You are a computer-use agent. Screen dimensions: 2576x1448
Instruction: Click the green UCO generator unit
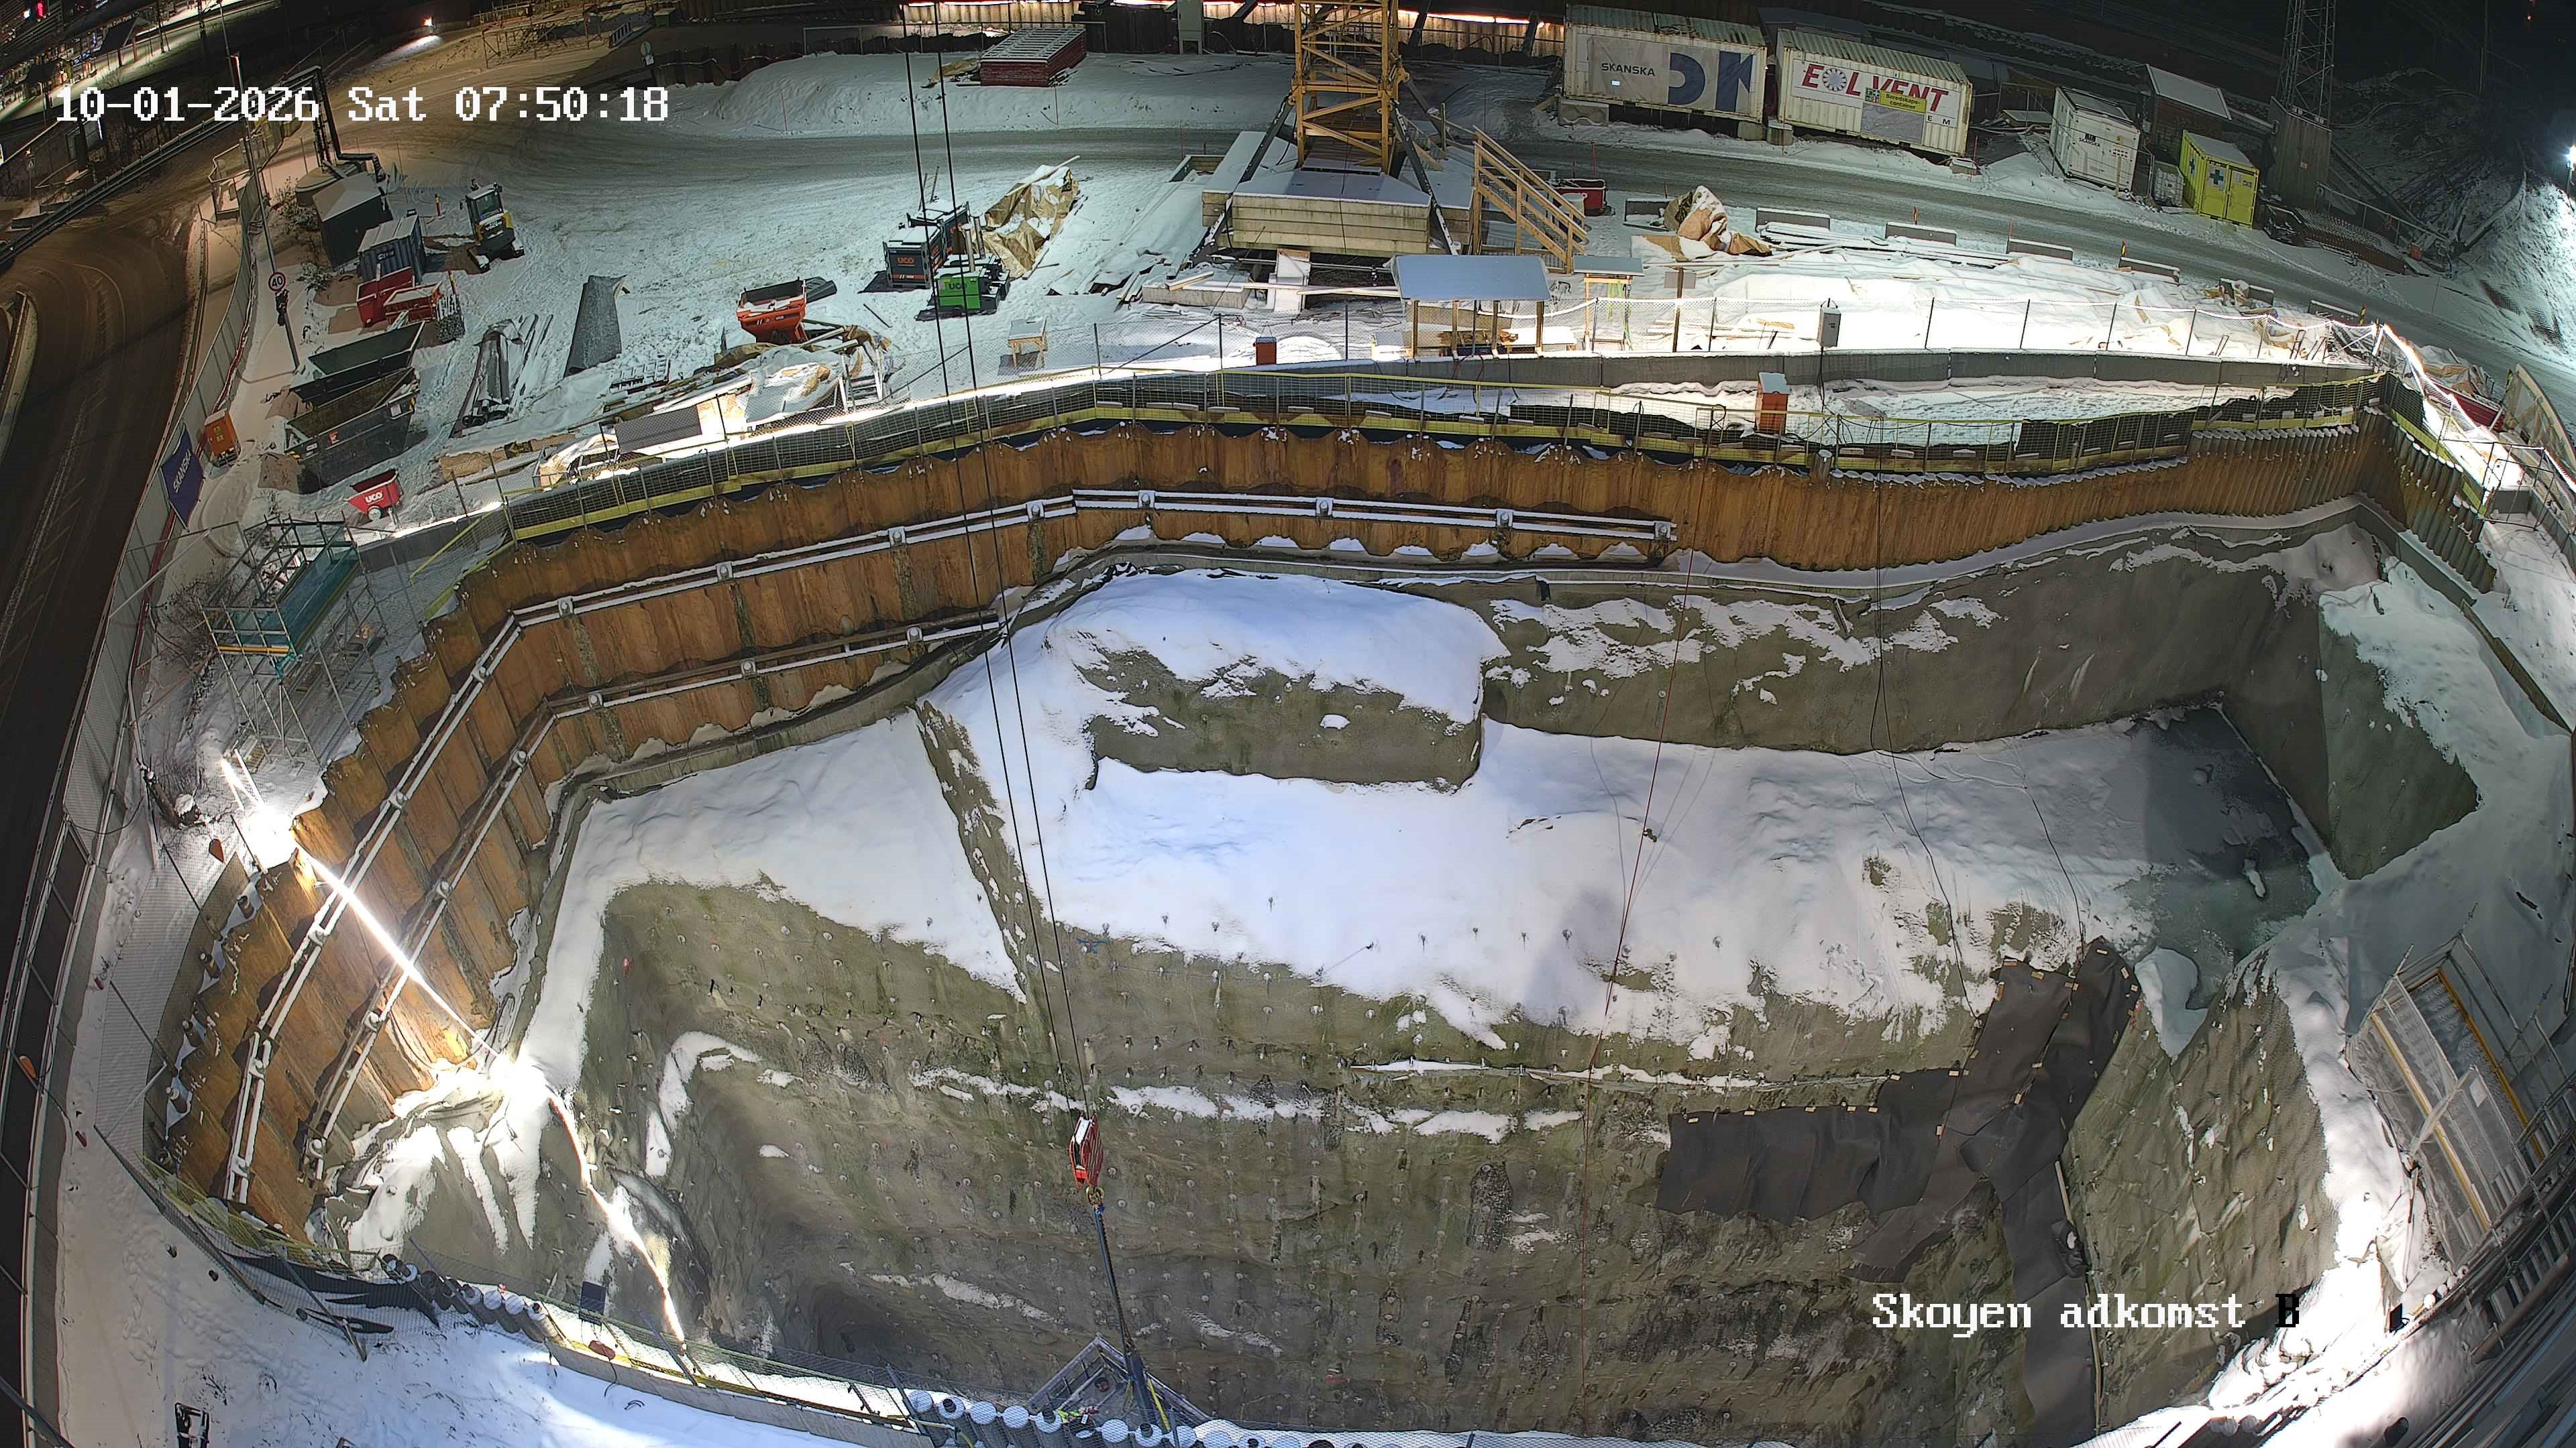pyautogui.click(x=956, y=287)
